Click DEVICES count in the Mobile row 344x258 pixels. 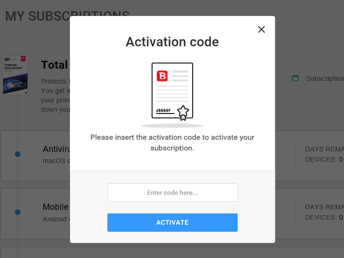pyautogui.click(x=324, y=217)
